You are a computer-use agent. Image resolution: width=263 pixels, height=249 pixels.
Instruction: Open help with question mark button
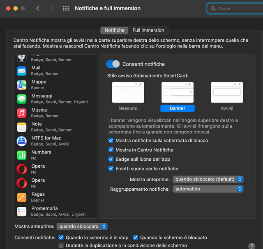pyautogui.click(x=251, y=246)
